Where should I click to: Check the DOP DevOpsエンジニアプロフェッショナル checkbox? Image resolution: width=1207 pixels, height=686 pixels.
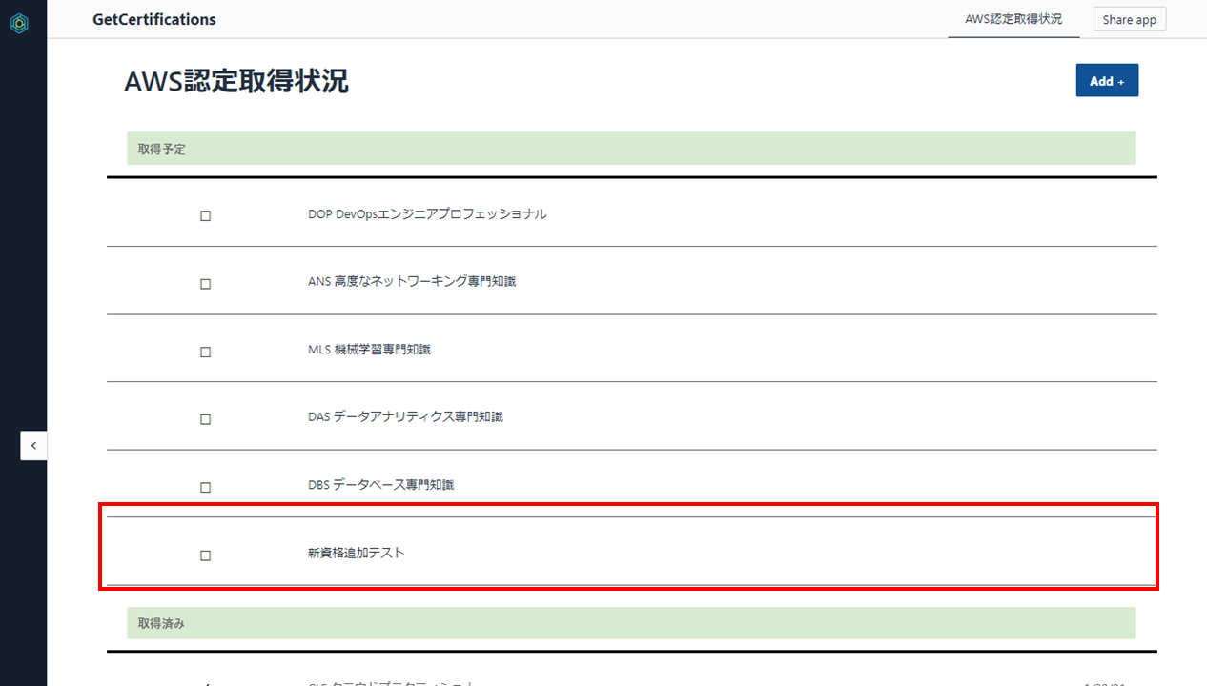[x=205, y=216]
